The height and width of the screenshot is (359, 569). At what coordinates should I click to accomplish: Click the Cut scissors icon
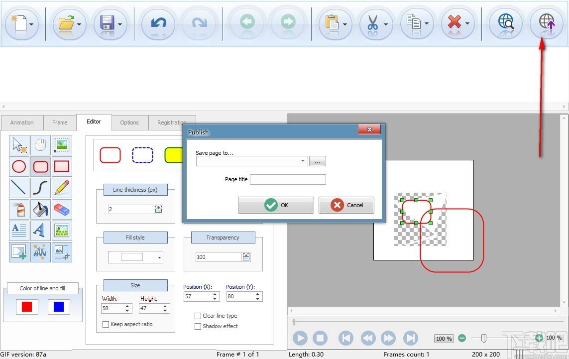373,23
